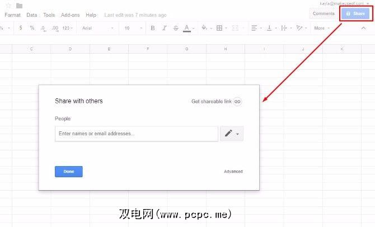
Task: Open the font size 10 dropdown
Action: [x=133, y=28]
